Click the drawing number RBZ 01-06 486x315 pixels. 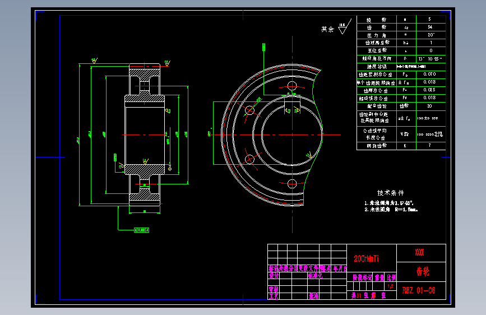(x=419, y=290)
